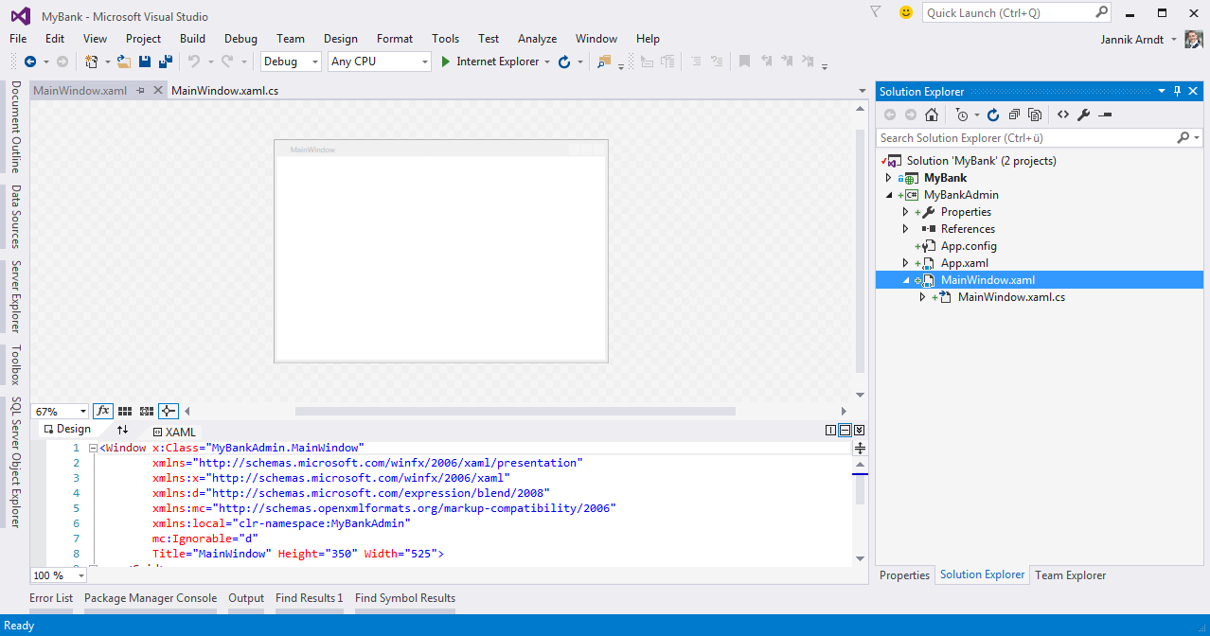Switch to the Properties panel tab
The width and height of the screenshot is (1210, 636).
point(904,574)
